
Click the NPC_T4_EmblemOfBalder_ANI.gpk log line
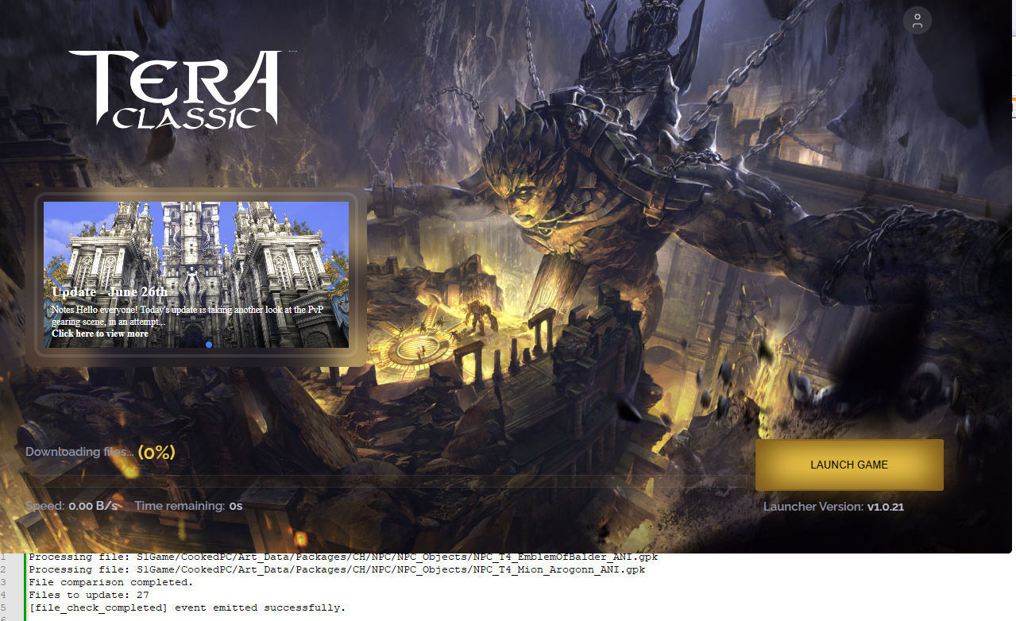[343, 557]
